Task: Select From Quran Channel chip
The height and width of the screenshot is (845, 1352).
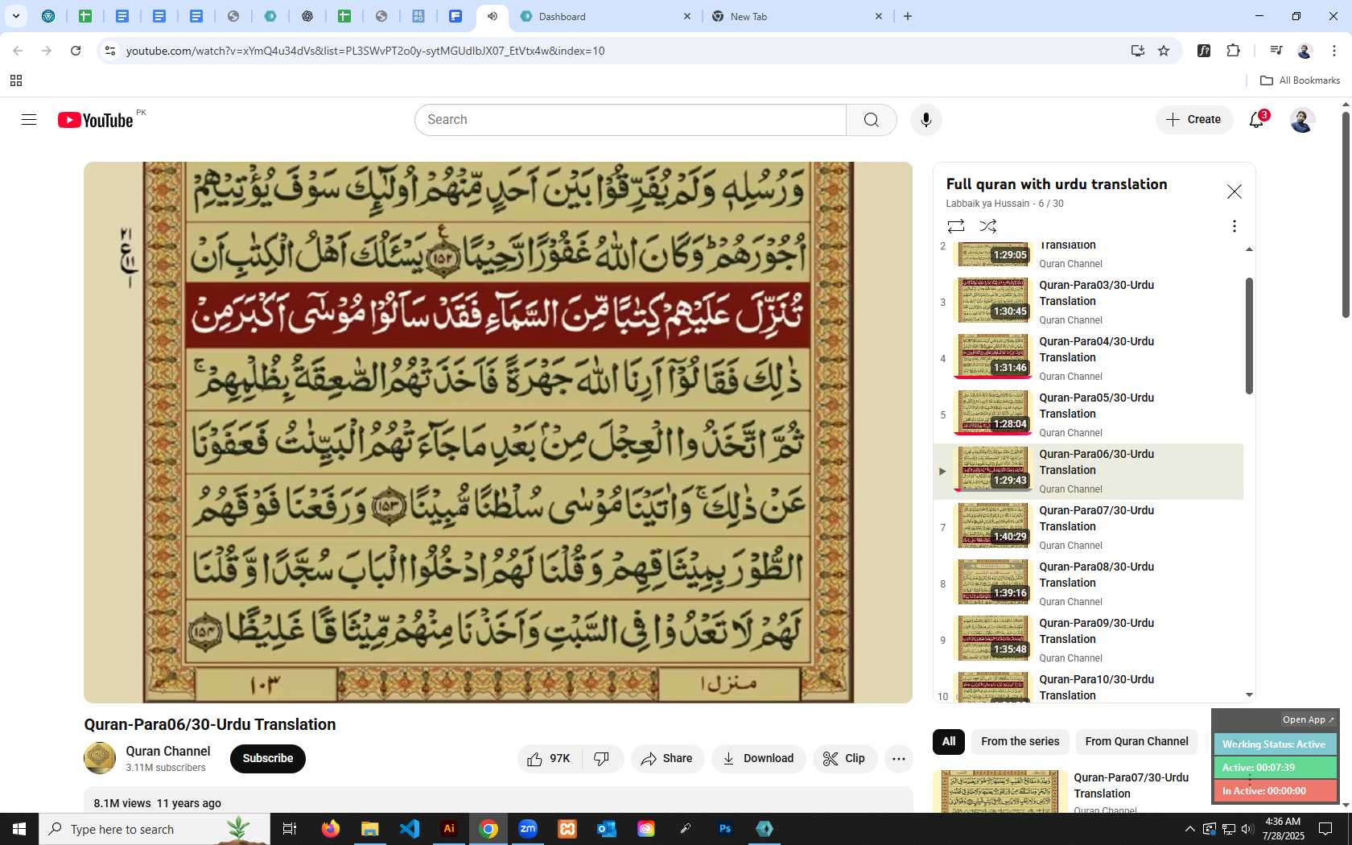Action: coord(1136,742)
